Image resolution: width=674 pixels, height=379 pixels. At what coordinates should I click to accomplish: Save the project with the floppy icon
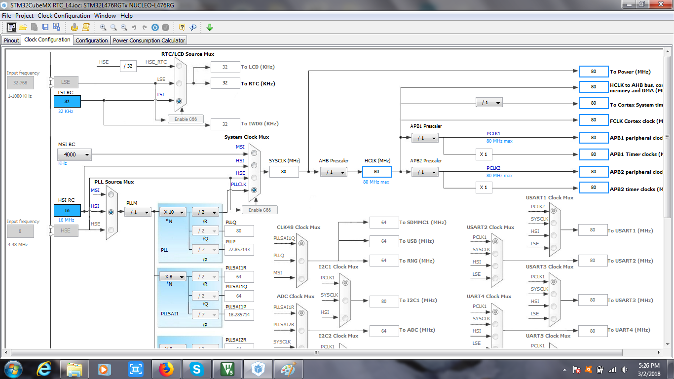pyautogui.click(x=45, y=27)
